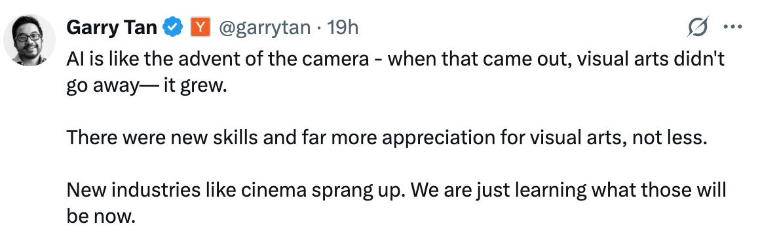Screen dimensions: 760x236
Task: Click the line "go away— it grew."
Action: 146,88
